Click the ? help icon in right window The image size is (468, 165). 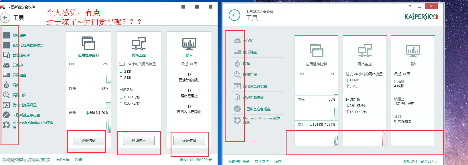point(410,7)
